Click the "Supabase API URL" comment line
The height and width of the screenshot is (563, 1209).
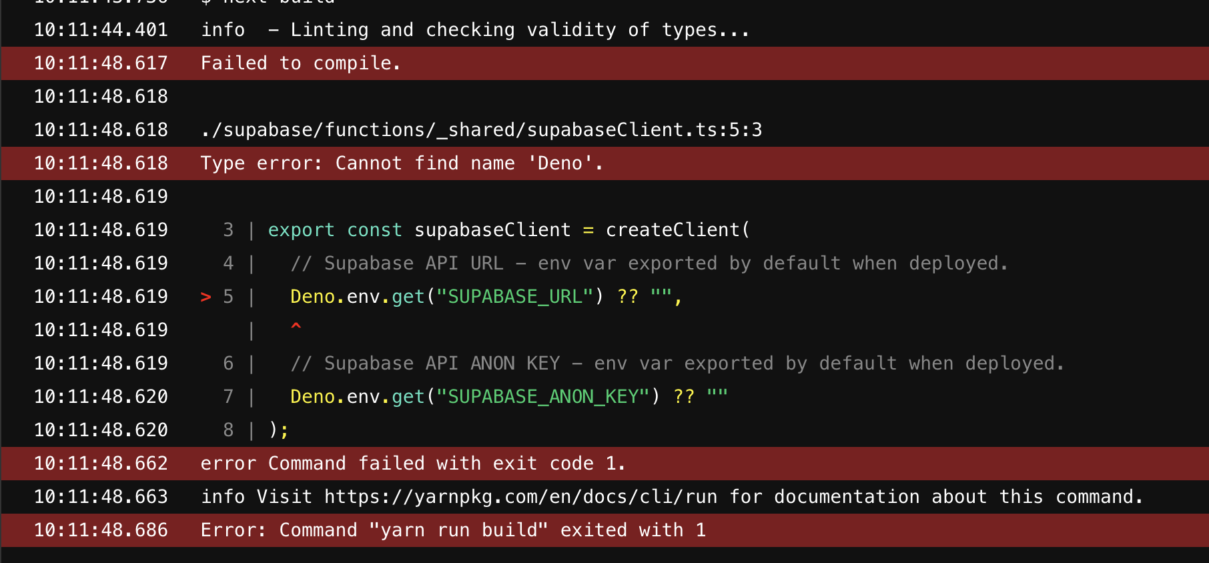[x=649, y=263]
